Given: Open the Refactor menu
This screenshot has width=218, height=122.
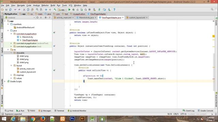Looking at the screenshot, I should tap(45, 5).
